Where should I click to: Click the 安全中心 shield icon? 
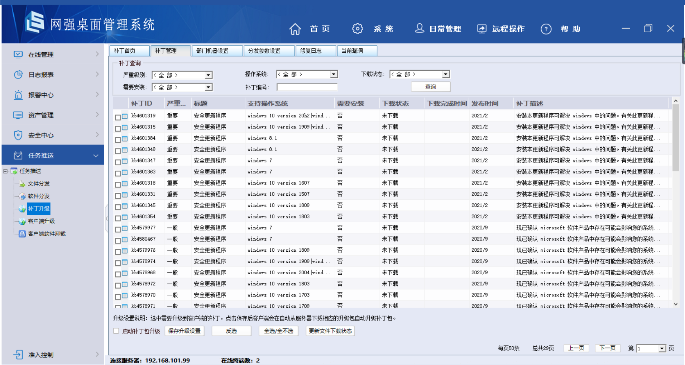coord(18,135)
